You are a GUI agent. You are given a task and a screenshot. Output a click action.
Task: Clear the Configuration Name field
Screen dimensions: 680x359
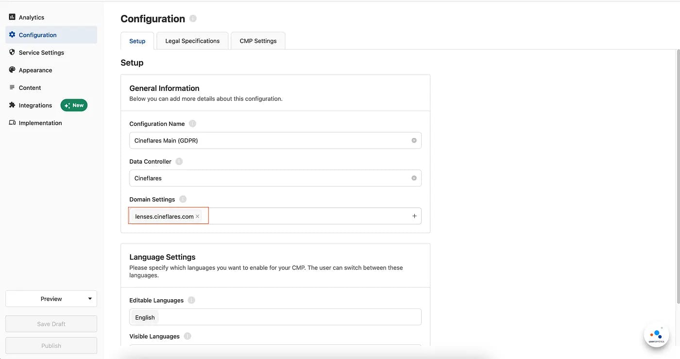(414, 140)
